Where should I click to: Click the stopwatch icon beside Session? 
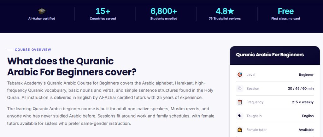240,89
